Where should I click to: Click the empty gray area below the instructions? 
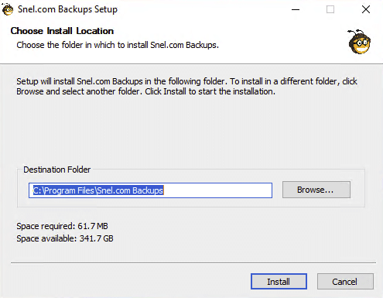tap(191, 129)
